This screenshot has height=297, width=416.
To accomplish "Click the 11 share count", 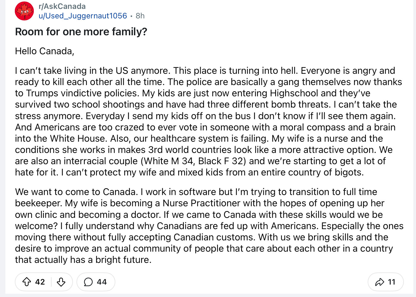I will point(392,282).
